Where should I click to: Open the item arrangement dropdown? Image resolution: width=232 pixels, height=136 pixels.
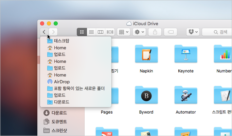124,32
